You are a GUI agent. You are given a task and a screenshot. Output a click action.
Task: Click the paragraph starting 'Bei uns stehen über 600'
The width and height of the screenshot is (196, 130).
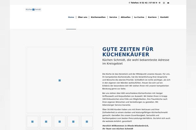pyautogui.click(x=135, y=99)
